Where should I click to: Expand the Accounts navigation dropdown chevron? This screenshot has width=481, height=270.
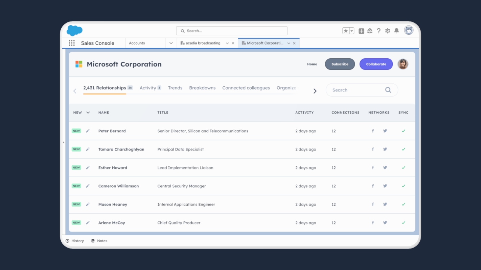coord(171,43)
